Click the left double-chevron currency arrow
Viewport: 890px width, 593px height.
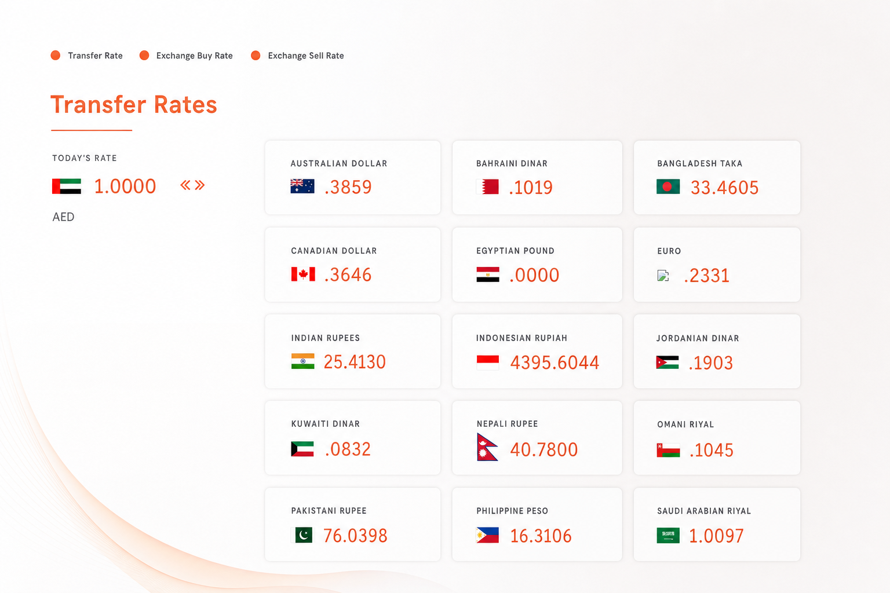[185, 185]
